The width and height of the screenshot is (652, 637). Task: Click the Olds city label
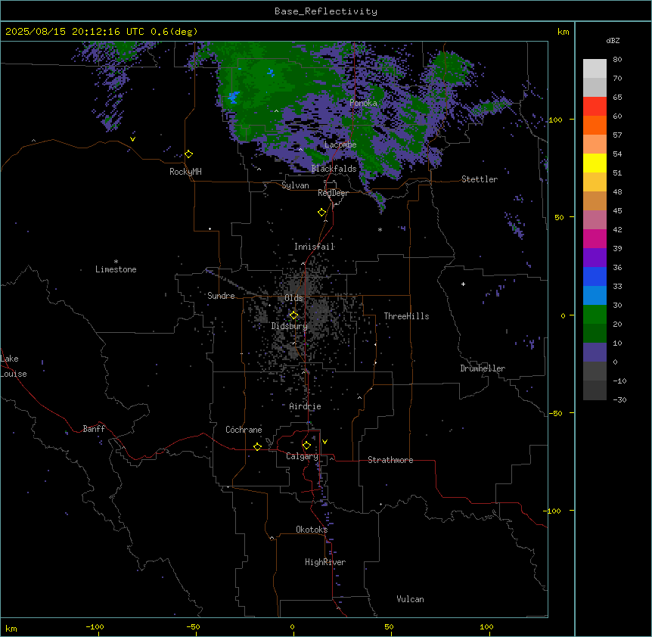[x=293, y=298]
